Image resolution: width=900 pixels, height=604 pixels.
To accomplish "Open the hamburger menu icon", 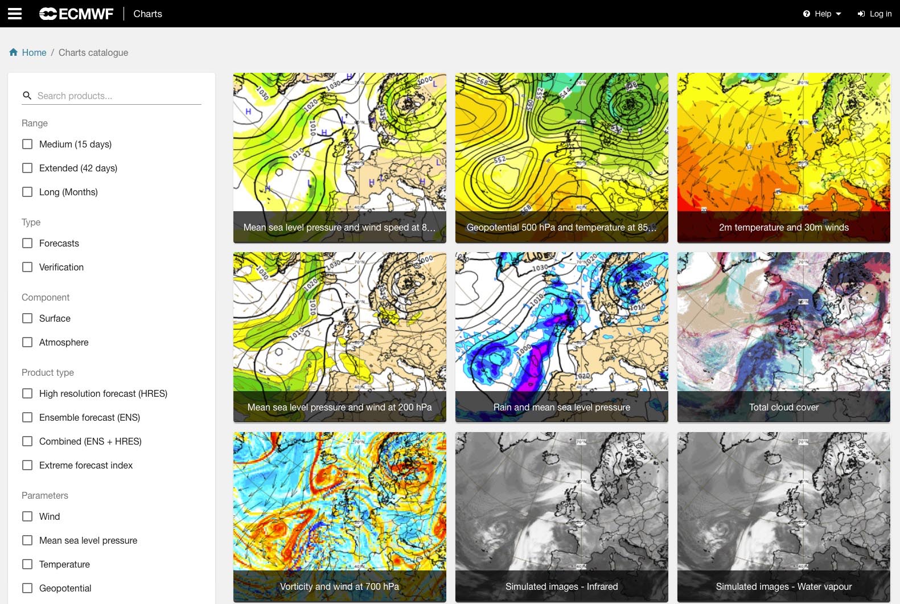I will point(15,14).
